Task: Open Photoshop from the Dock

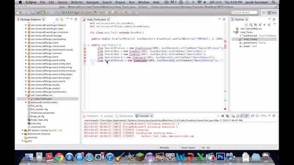Action: coord(220,157)
